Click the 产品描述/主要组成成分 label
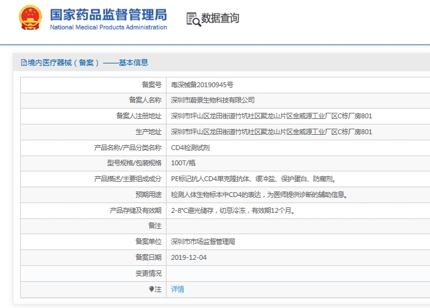 (128, 179)
